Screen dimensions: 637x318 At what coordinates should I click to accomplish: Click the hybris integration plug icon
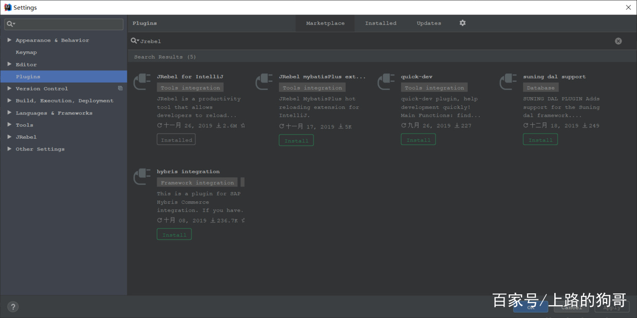click(142, 177)
